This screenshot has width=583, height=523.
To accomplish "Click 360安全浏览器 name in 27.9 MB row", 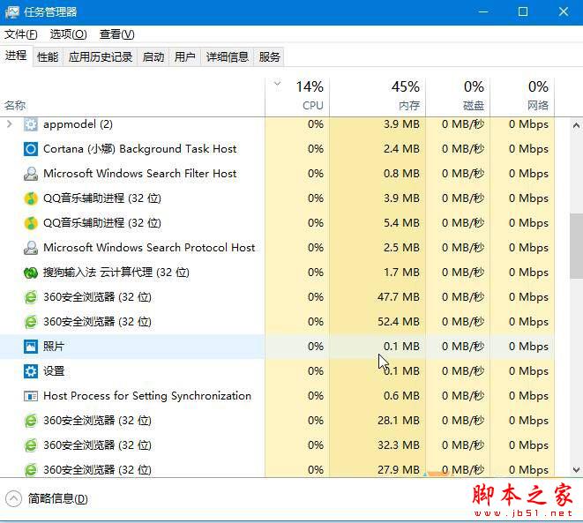I will (97, 470).
